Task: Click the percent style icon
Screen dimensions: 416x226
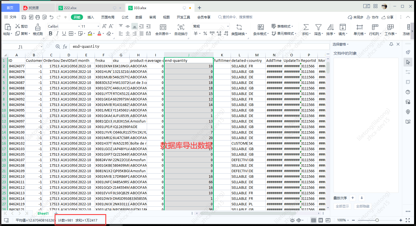Action: pos(205,34)
